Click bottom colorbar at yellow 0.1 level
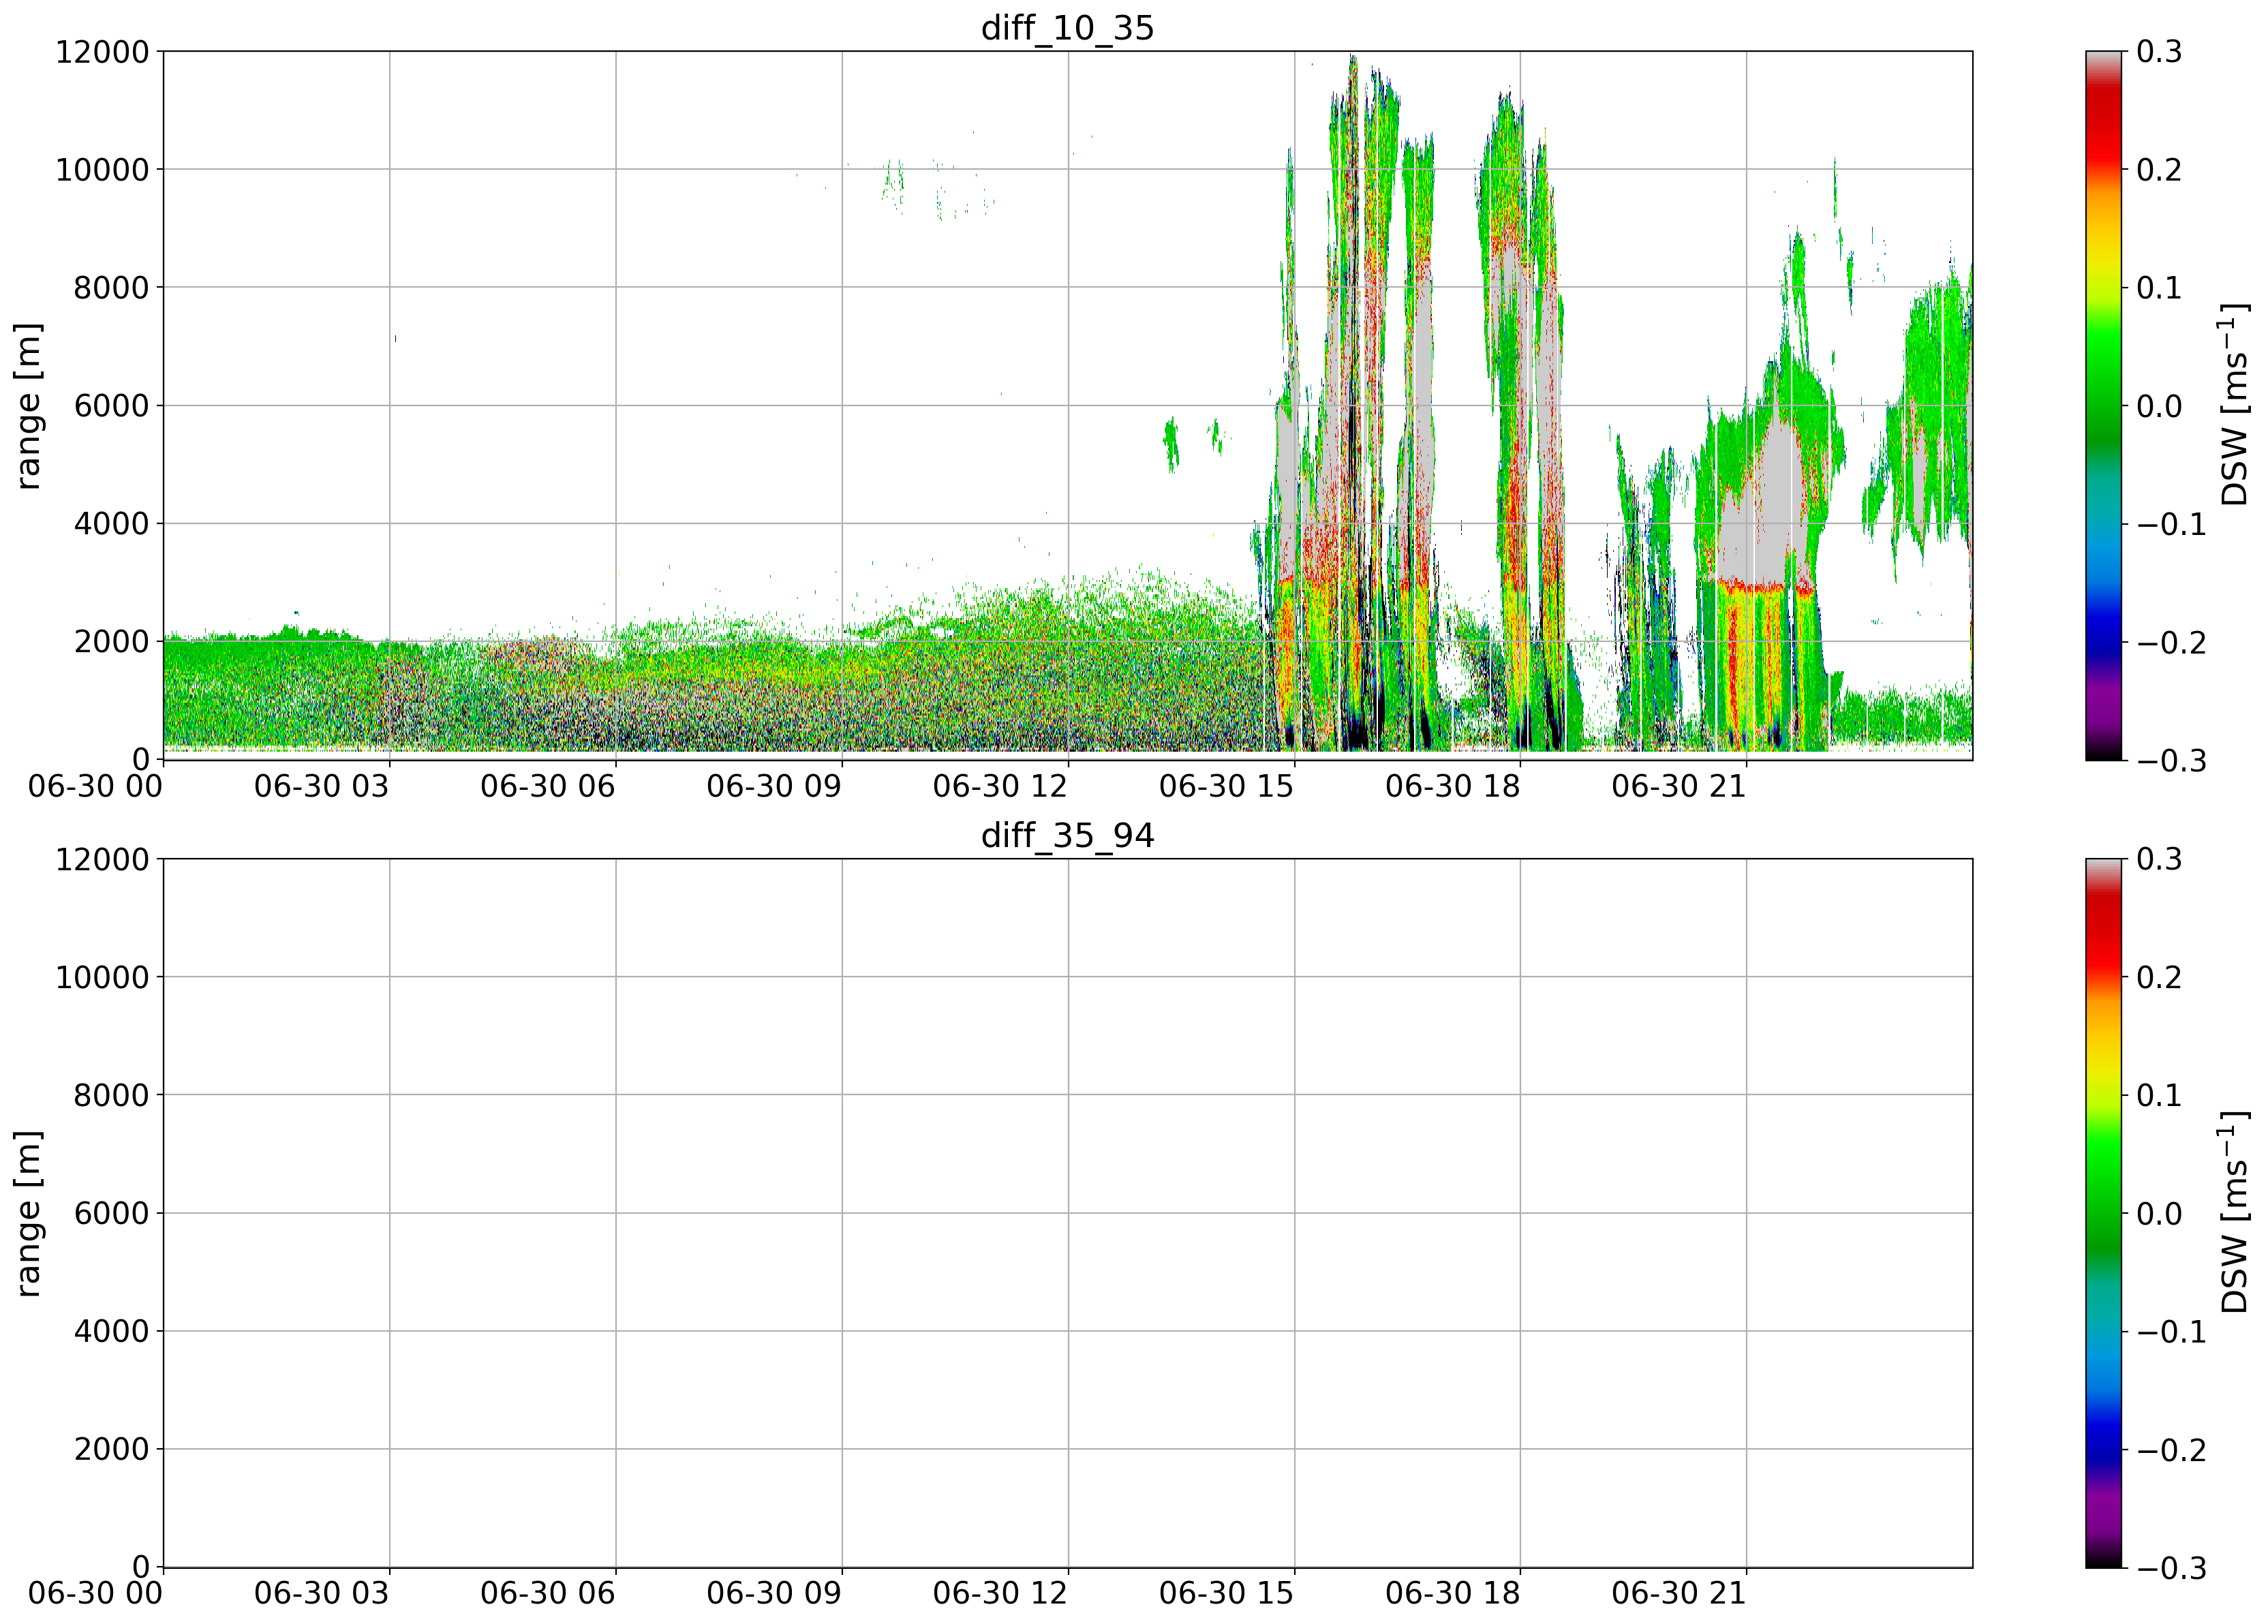Image resolution: width=2268 pixels, height=1624 pixels. coord(2105,1095)
